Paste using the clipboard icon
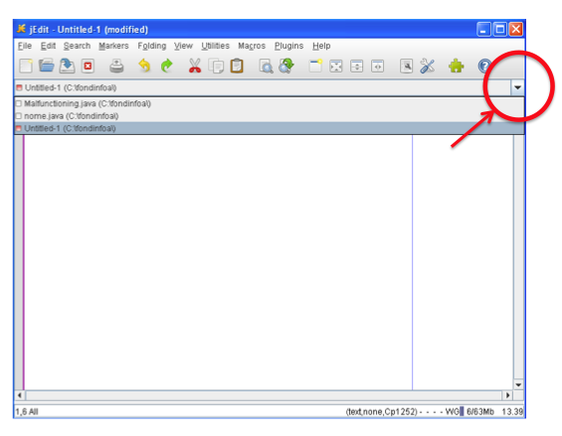Screen dimensions: 562x436 [x=237, y=67]
